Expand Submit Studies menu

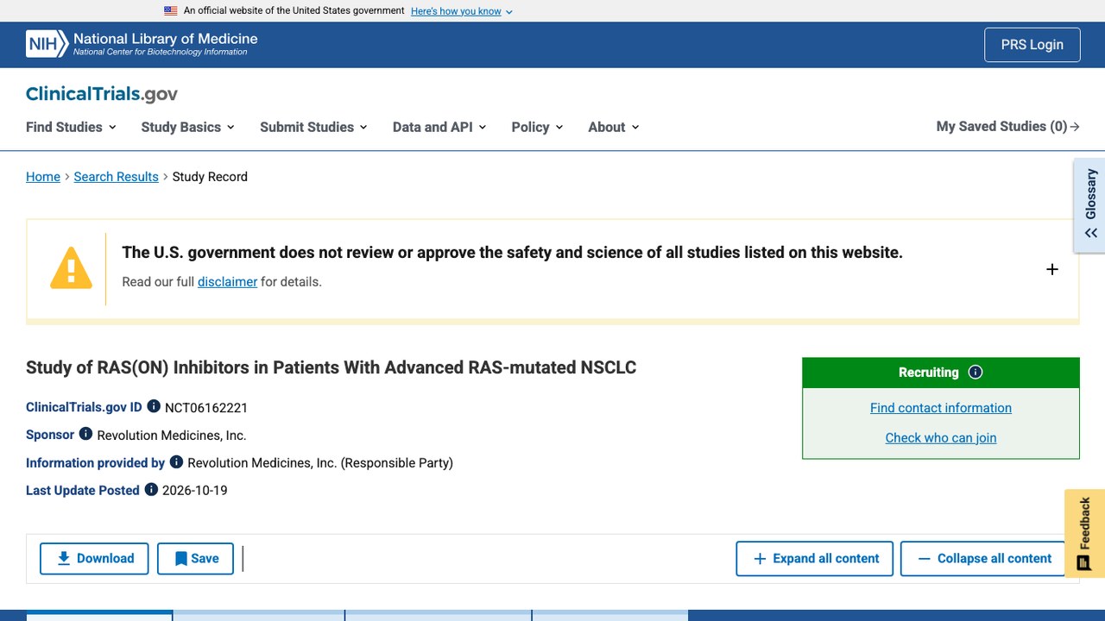(x=314, y=127)
